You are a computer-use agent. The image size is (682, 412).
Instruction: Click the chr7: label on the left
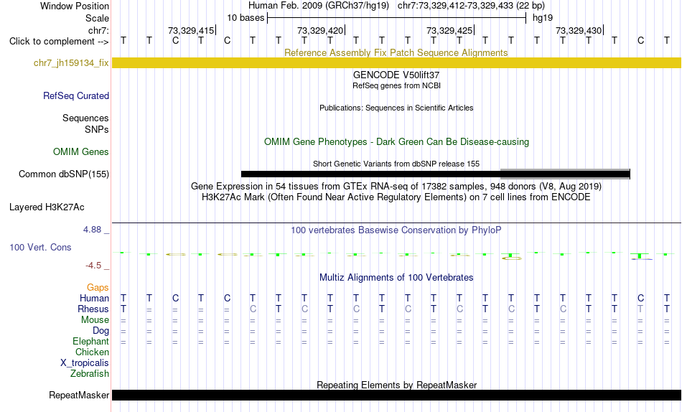(99, 30)
